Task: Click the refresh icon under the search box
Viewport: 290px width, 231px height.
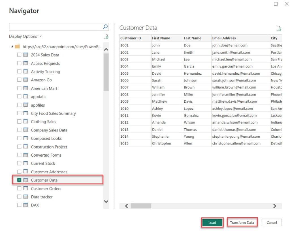Action: 106,36
